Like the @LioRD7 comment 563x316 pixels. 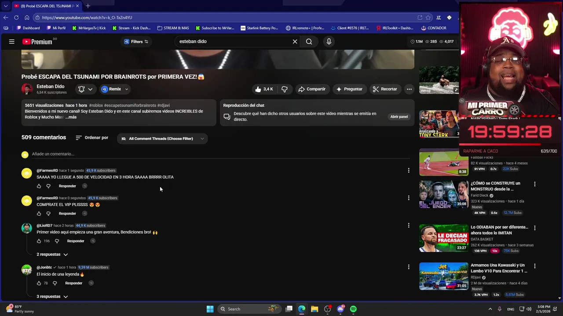(x=39, y=241)
